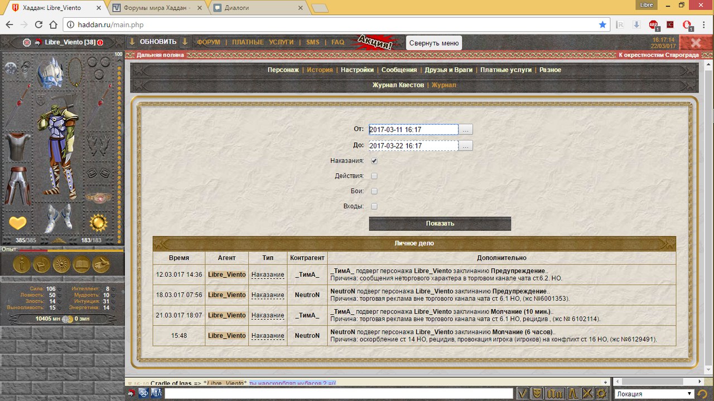Open the gold book round button
Image resolution: width=714 pixels, height=401 pixels.
(x=81, y=264)
